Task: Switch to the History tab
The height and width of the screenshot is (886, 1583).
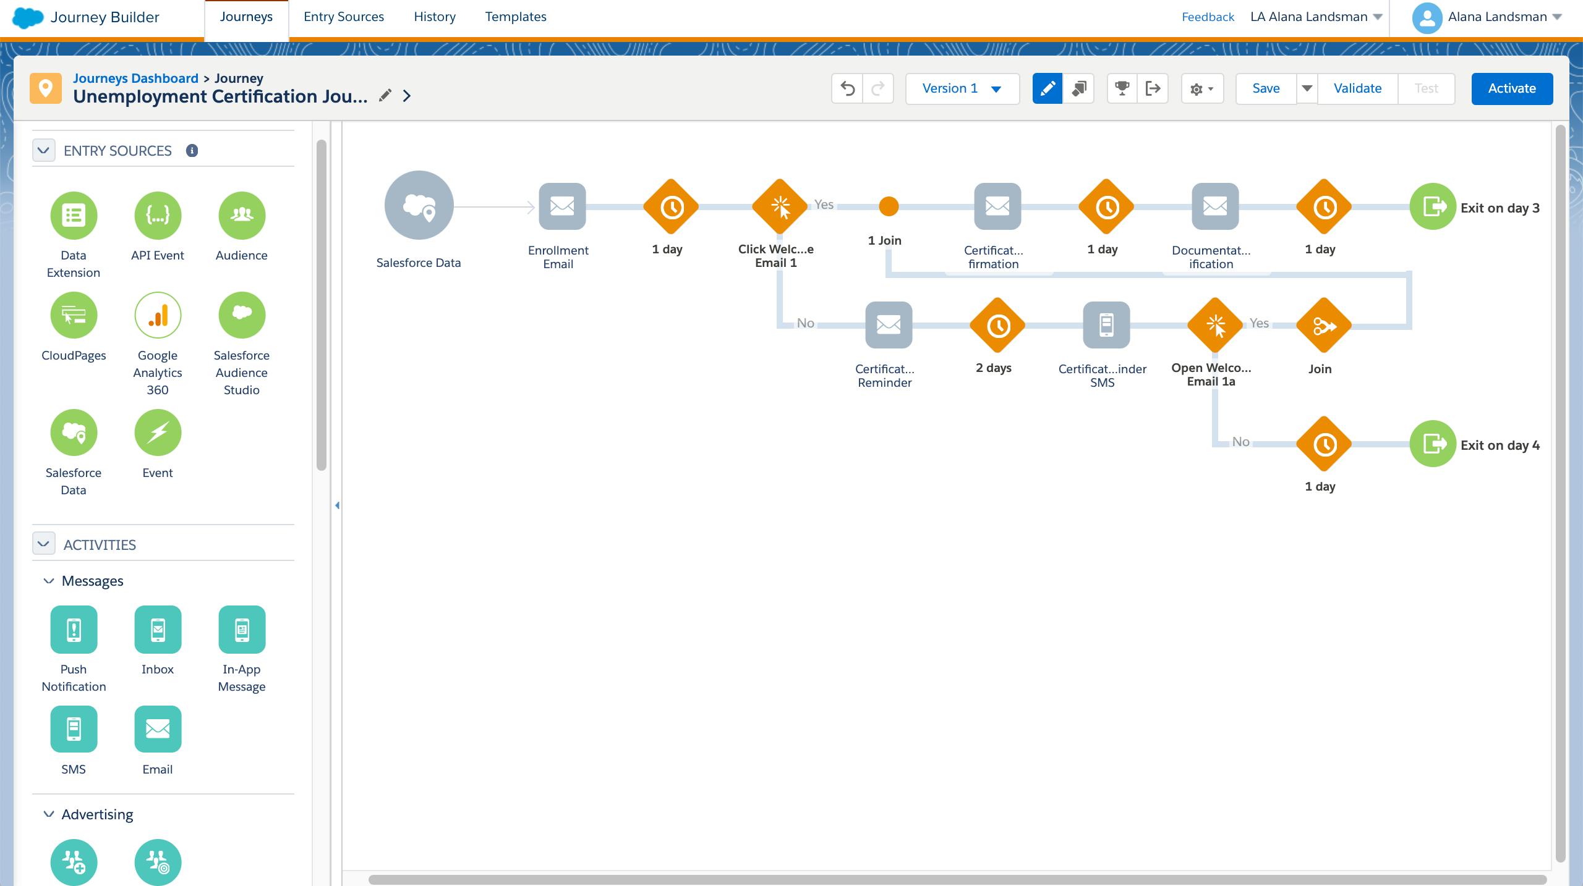Action: pos(434,17)
